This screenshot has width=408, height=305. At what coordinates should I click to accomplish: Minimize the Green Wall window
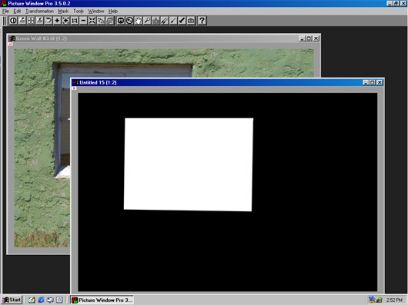point(302,38)
